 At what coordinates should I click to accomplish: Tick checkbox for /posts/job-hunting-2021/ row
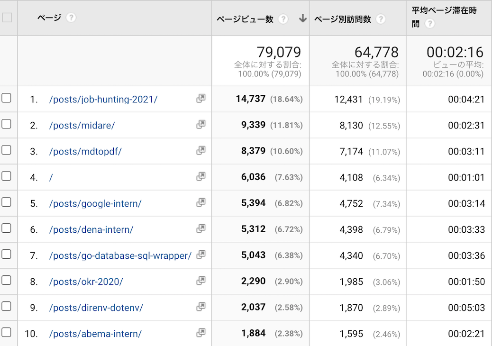coord(6,98)
